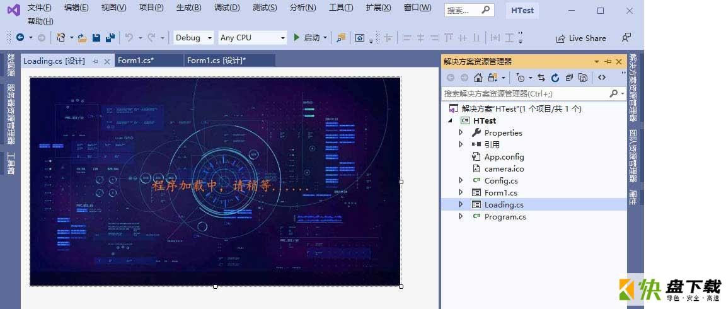Click the Save All icon
This screenshot has height=309, width=726.
110,38
